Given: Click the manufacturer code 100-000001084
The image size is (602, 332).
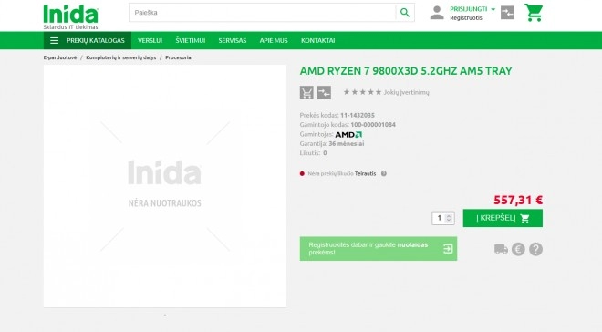Looking at the screenshot, I should [x=373, y=125].
